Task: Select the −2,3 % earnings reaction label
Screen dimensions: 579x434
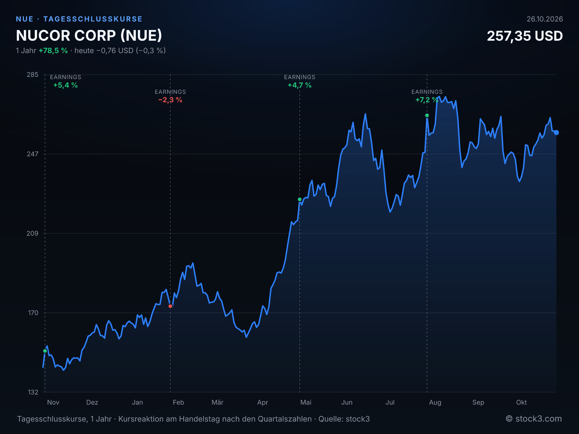Action: [170, 100]
